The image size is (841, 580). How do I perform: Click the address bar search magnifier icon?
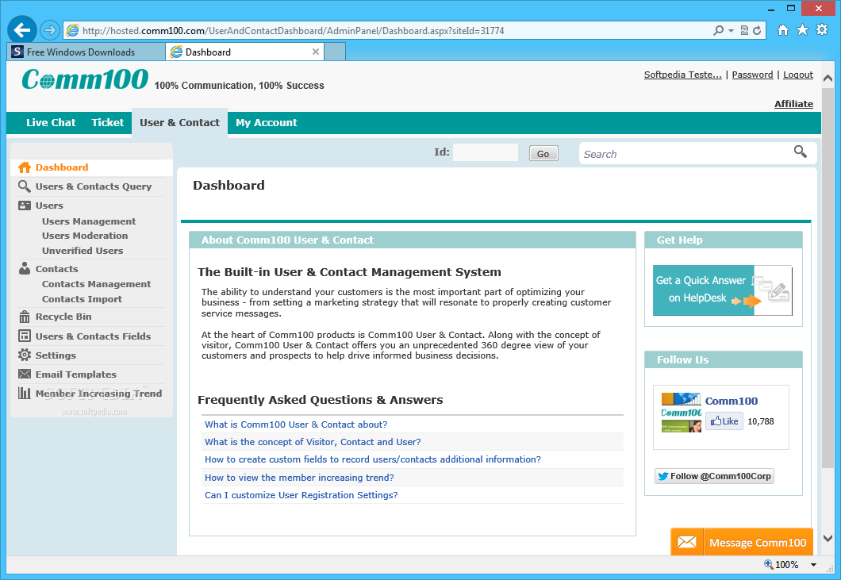pos(718,31)
